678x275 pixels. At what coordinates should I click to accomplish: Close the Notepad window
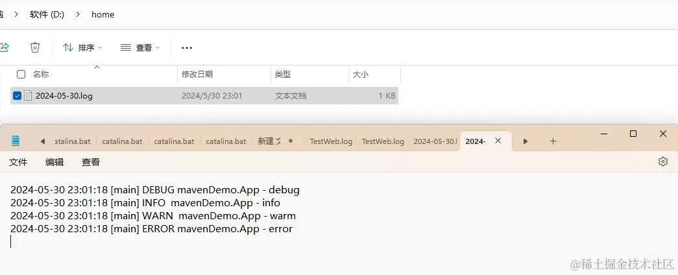coord(662,134)
